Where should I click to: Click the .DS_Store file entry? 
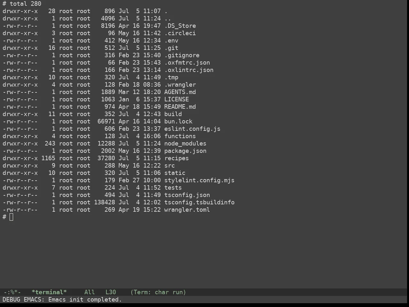(x=180, y=26)
